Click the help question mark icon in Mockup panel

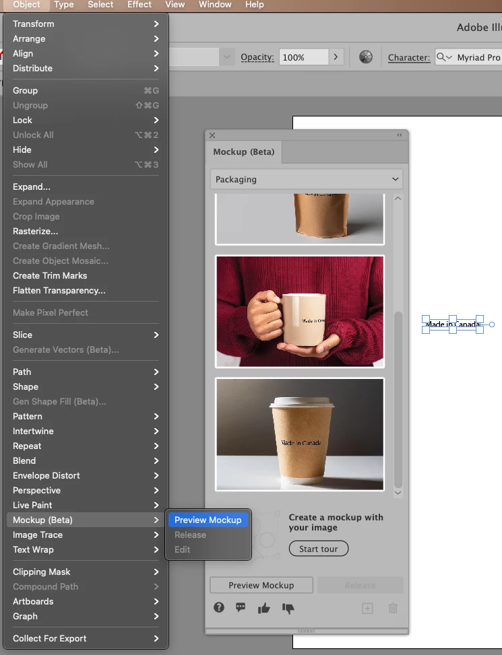point(219,607)
